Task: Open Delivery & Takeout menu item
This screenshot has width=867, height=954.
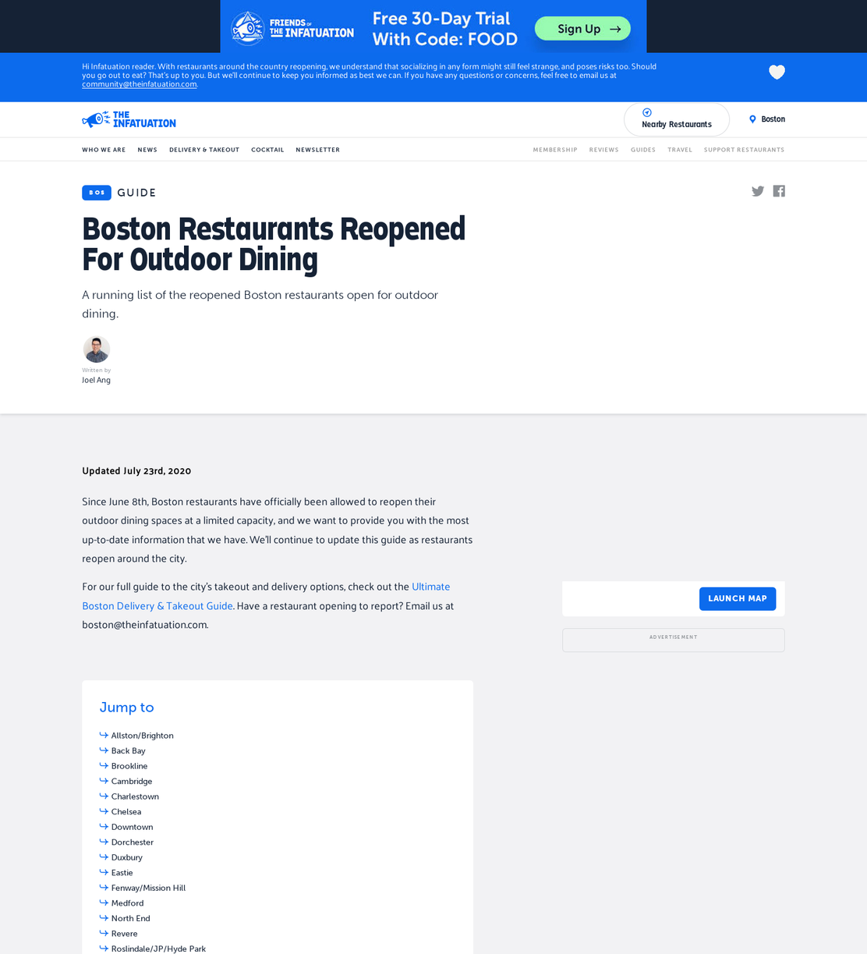Action: pos(204,150)
